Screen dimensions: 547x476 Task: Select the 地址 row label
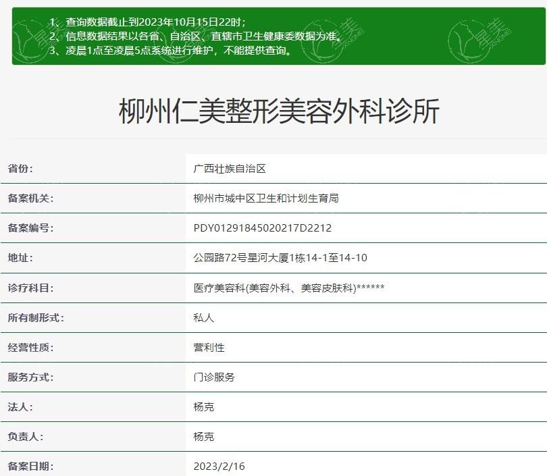(x=20, y=258)
